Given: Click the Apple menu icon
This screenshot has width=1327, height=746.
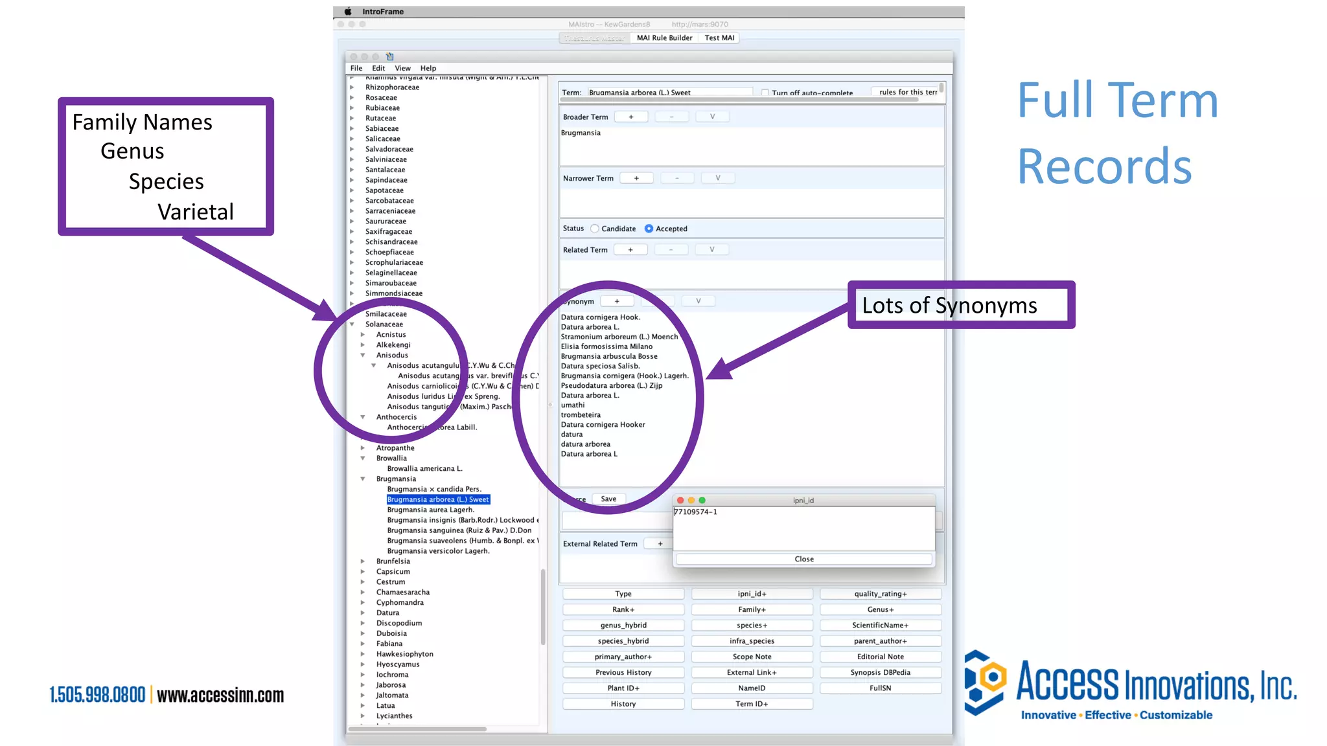Looking at the screenshot, I should (348, 12).
